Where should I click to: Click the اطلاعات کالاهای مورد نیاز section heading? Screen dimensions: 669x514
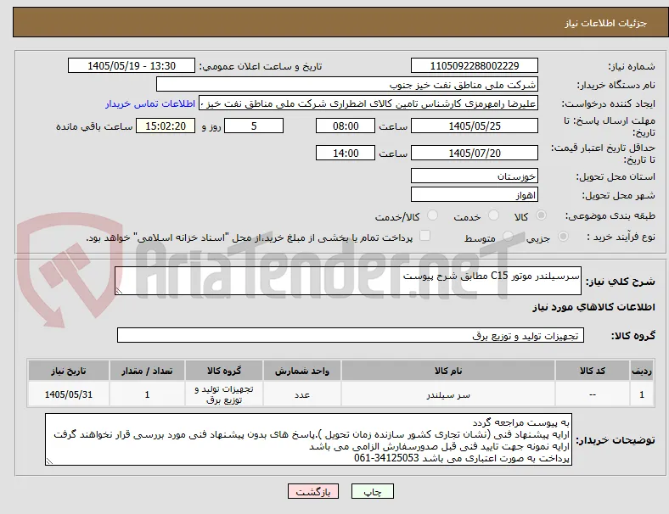(x=593, y=307)
